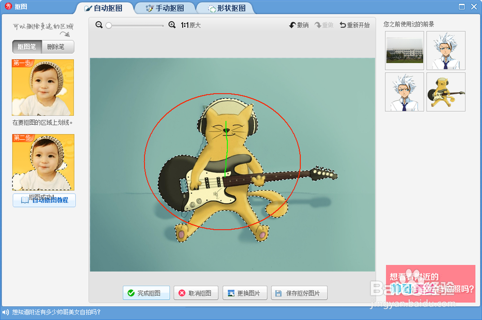Click 更换图片 to change image
This screenshot has width=482, height=320.
tap(245, 293)
